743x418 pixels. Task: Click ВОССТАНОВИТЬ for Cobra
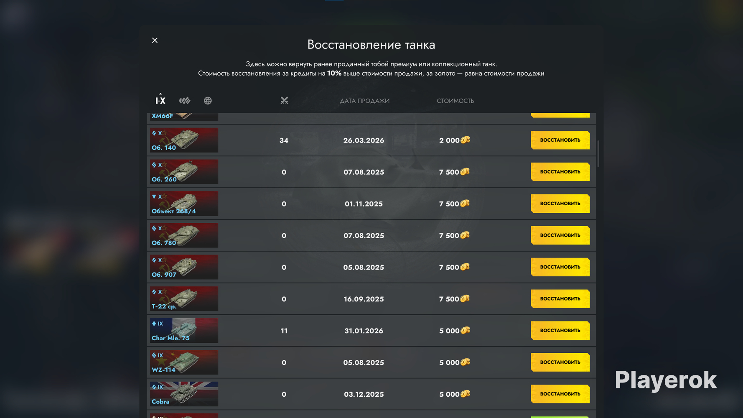560,394
